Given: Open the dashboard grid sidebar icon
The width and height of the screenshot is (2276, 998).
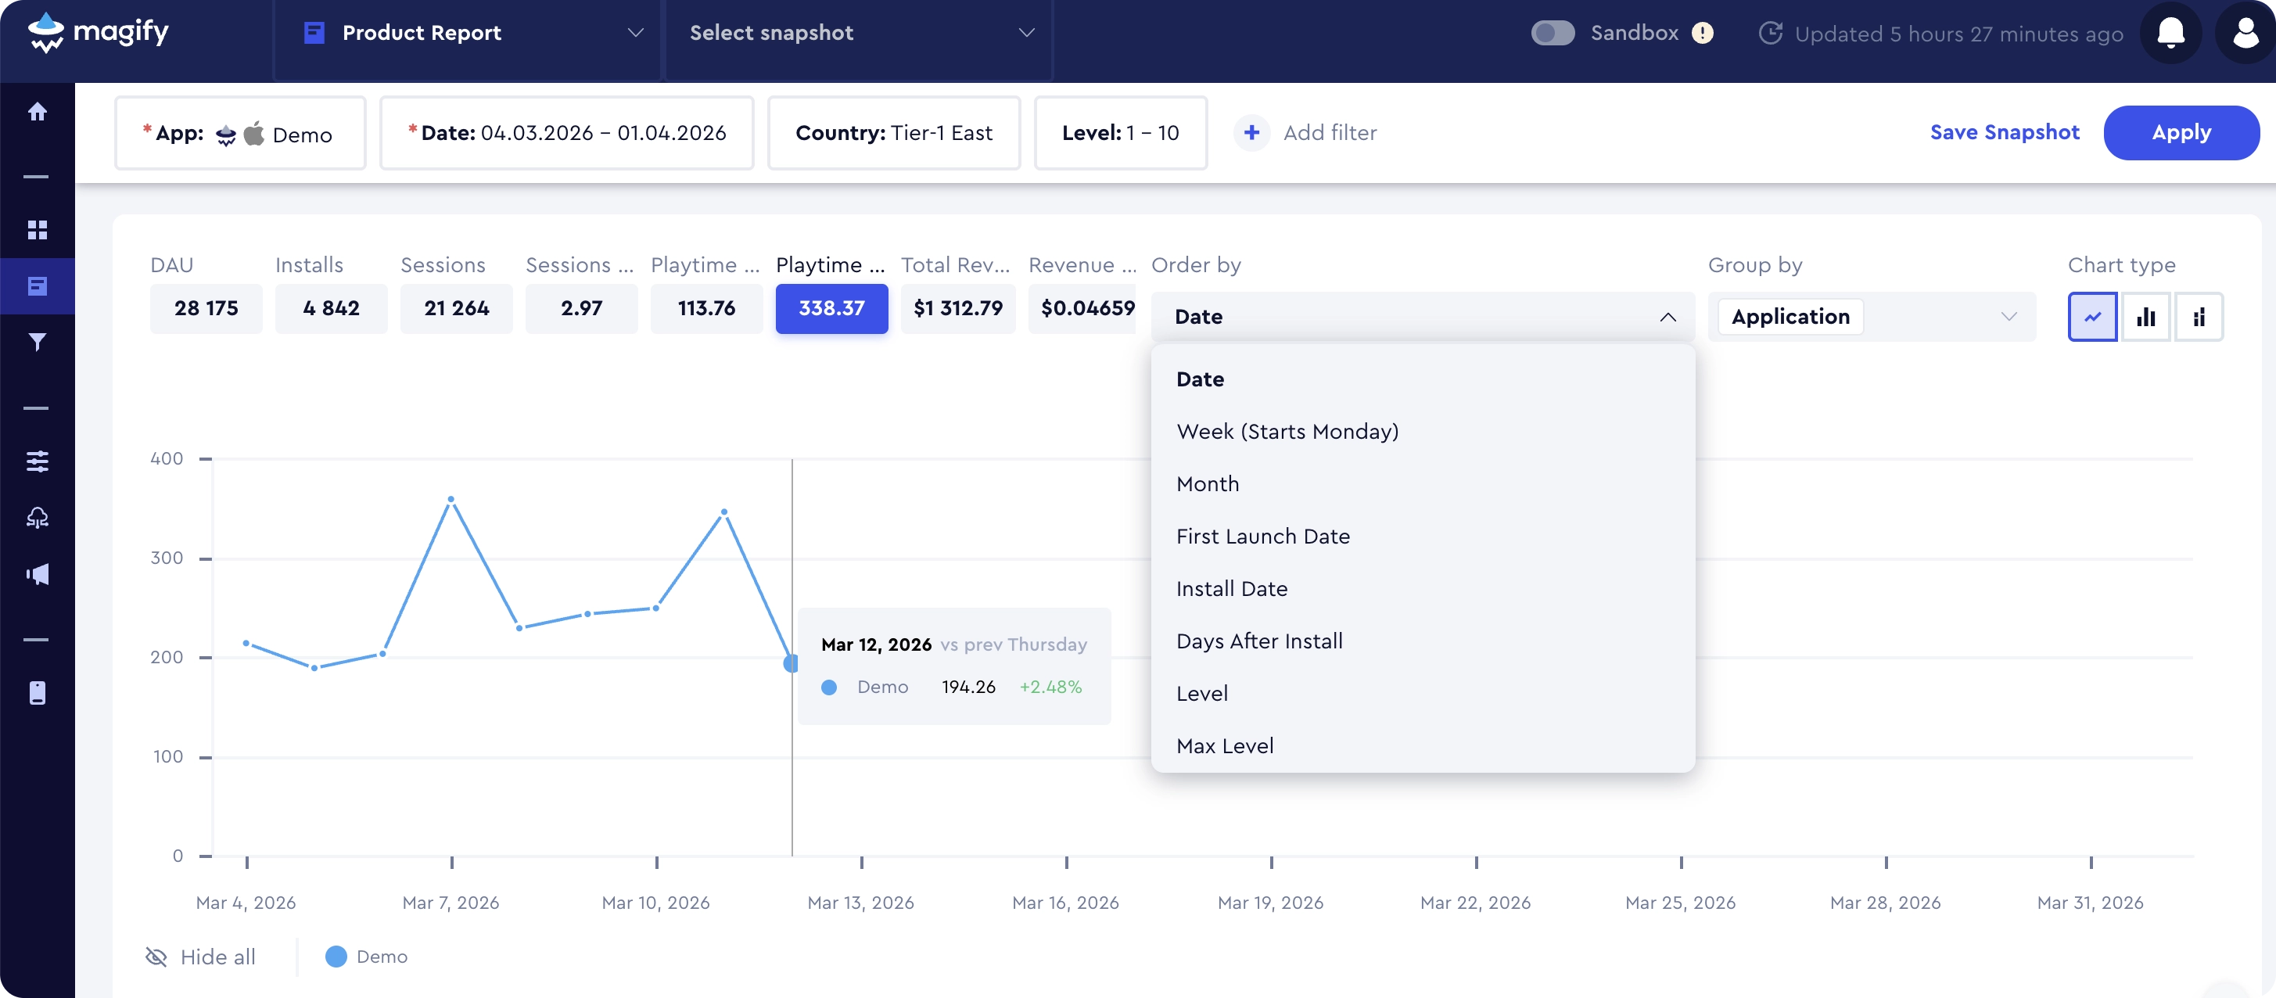Looking at the screenshot, I should pos(37,230).
